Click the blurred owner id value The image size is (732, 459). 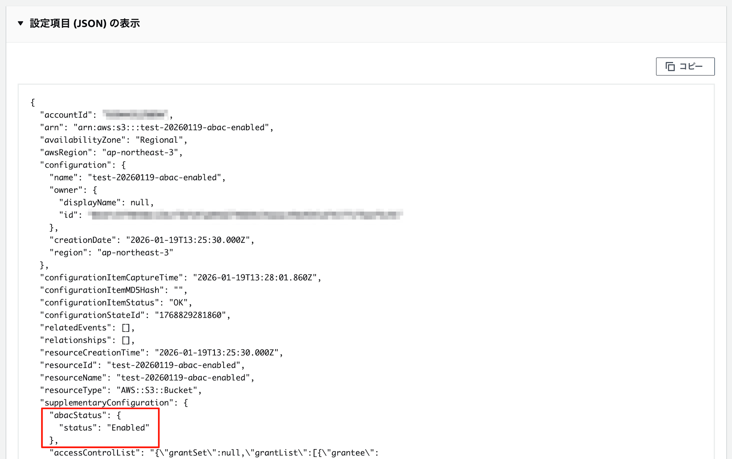pos(245,215)
